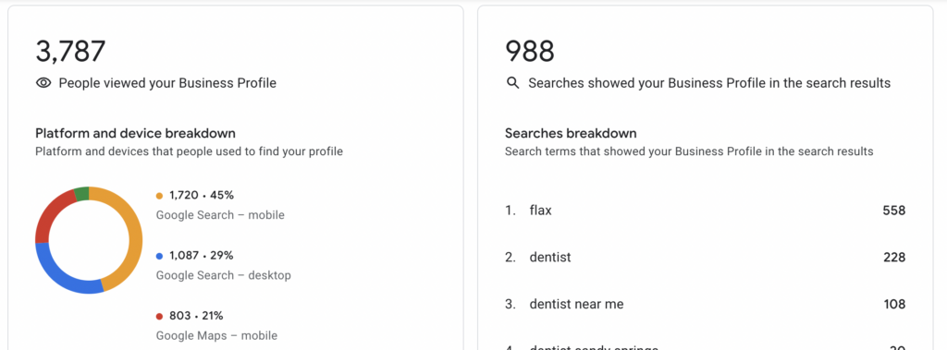Click the blue segment of the donut chart
The width and height of the screenshot is (947, 350).
60,274
